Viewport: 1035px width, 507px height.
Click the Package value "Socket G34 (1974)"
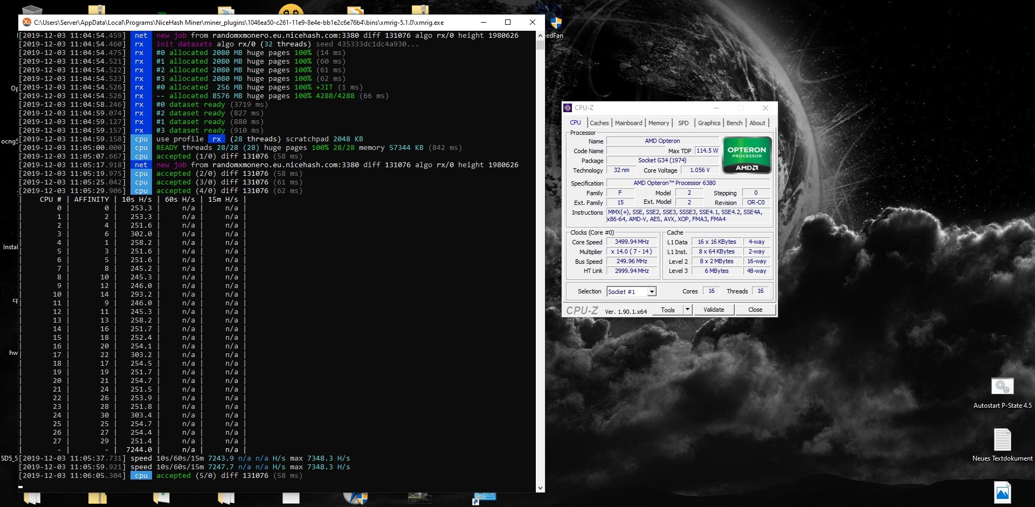coord(662,160)
